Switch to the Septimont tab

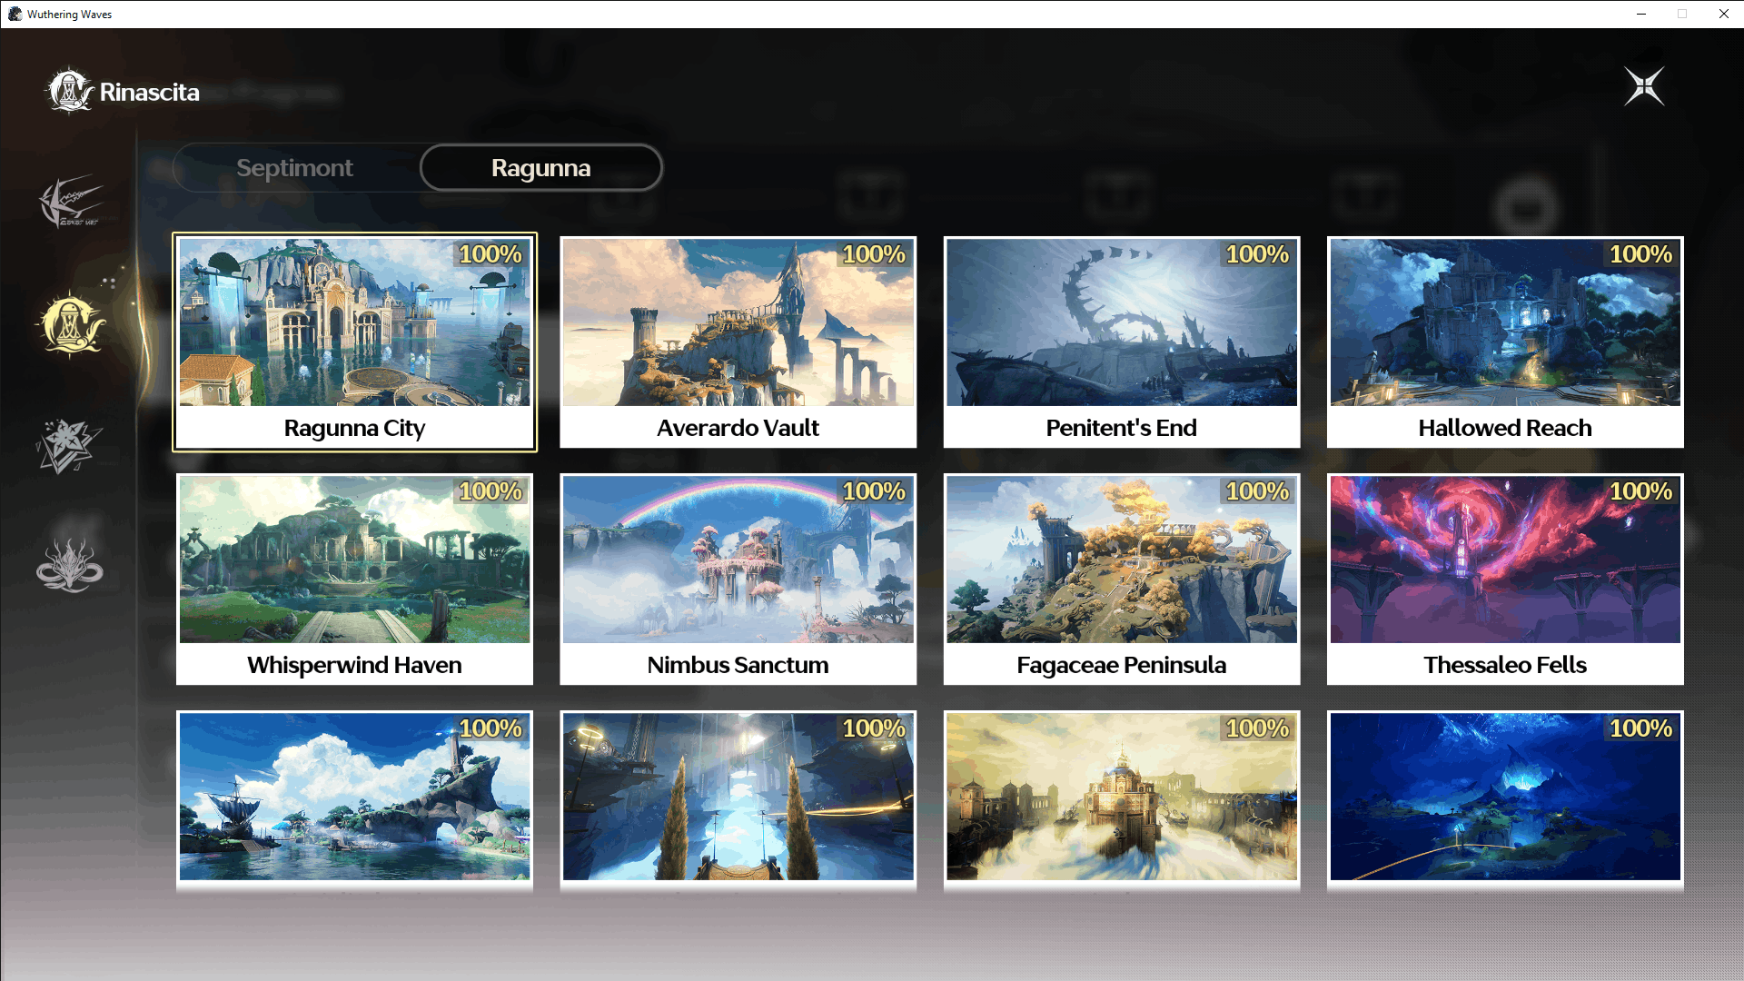[x=295, y=168]
